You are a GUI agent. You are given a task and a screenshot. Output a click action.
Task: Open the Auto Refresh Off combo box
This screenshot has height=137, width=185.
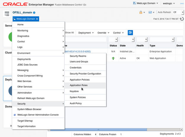coord(178,12)
